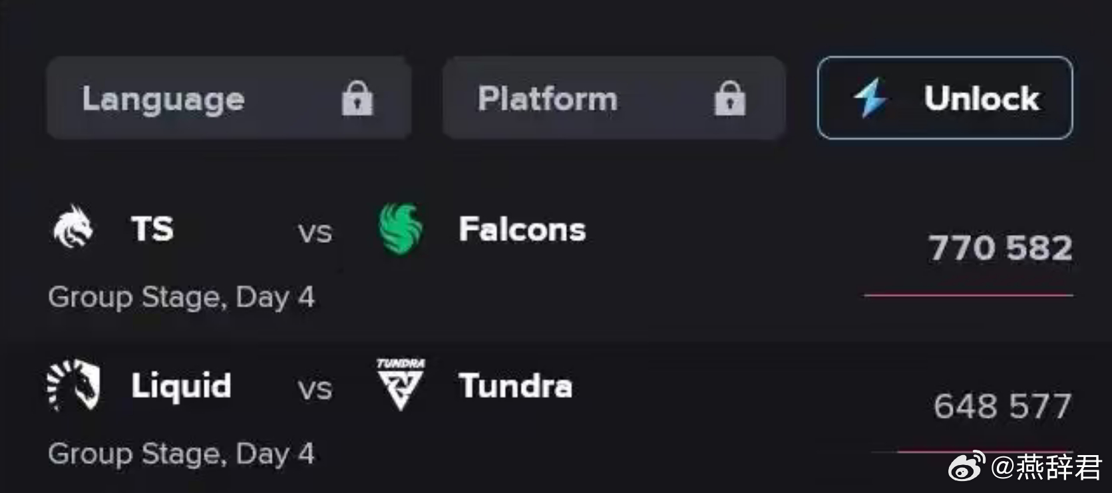
Task: Open the Platform filter dropdown
Action: 614,98
